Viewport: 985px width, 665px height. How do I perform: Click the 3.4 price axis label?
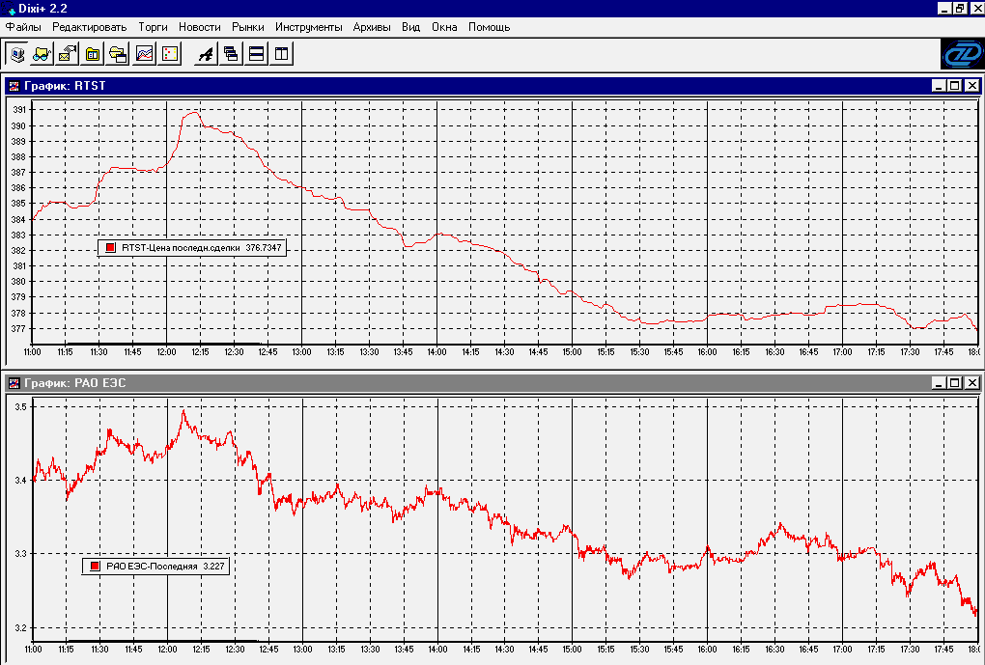20,481
